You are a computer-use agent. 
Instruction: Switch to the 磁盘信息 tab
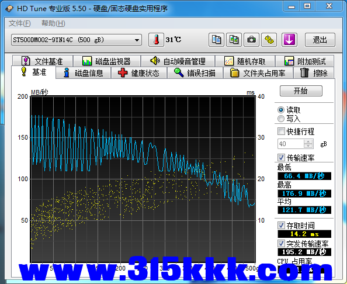click(x=83, y=73)
